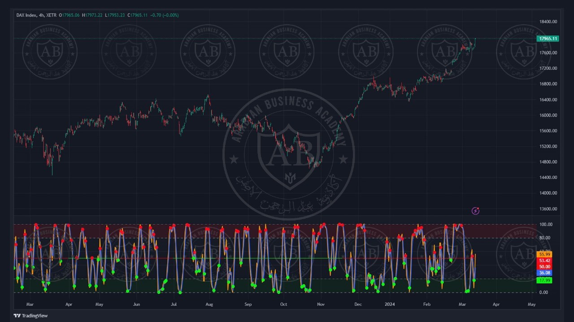Click the 13600.00 price scale label
The image size is (574, 322).
(548, 209)
